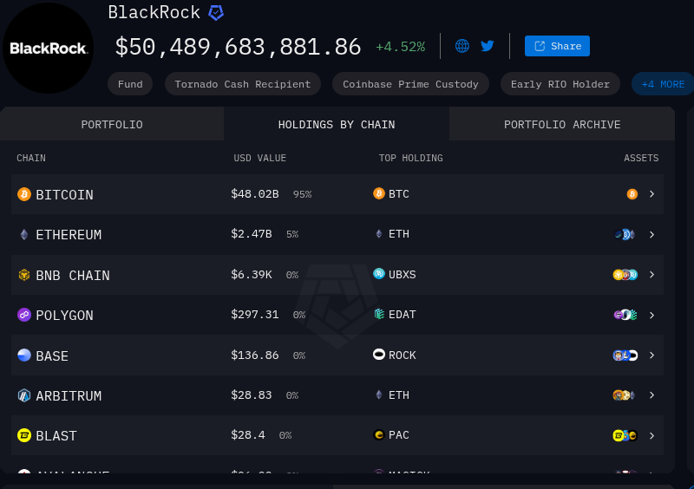
Task: Click the $2.47B Ethereum value
Action: (252, 233)
